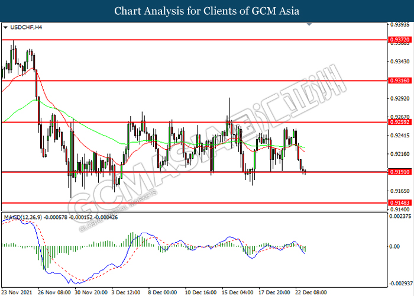The height and width of the screenshot is (296, 414).
Task: Click the 0.002375 MACD scale value
Action: pyautogui.click(x=400, y=216)
